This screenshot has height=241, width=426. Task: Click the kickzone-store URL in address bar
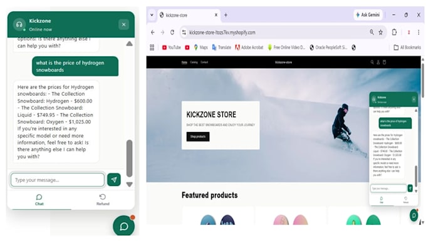click(222, 33)
